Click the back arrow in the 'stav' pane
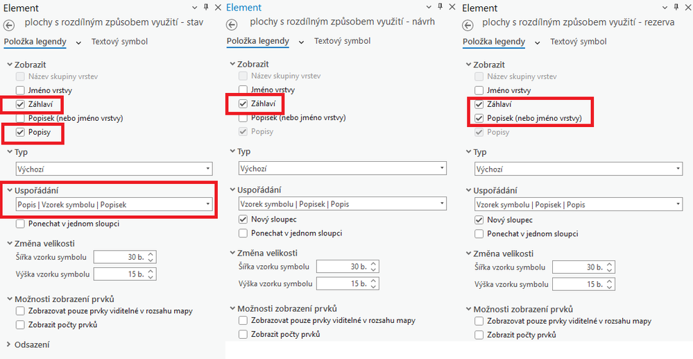This screenshot has height=359, width=693. click(9, 25)
